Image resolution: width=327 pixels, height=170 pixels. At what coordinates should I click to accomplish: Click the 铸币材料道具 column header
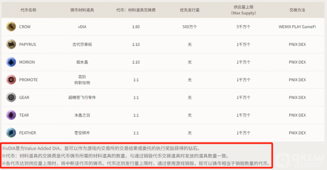82,10
